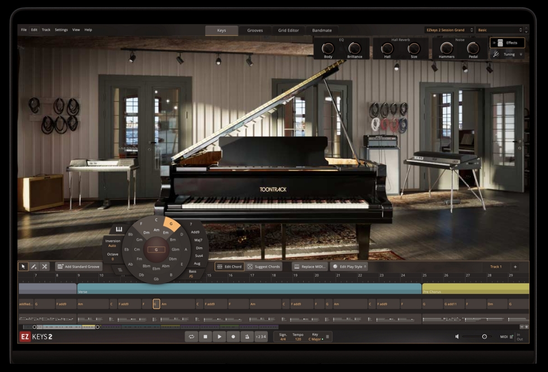This screenshot has height=372, width=548.
Task: Adjust the EQ Brilliance knob
Action: [354, 48]
